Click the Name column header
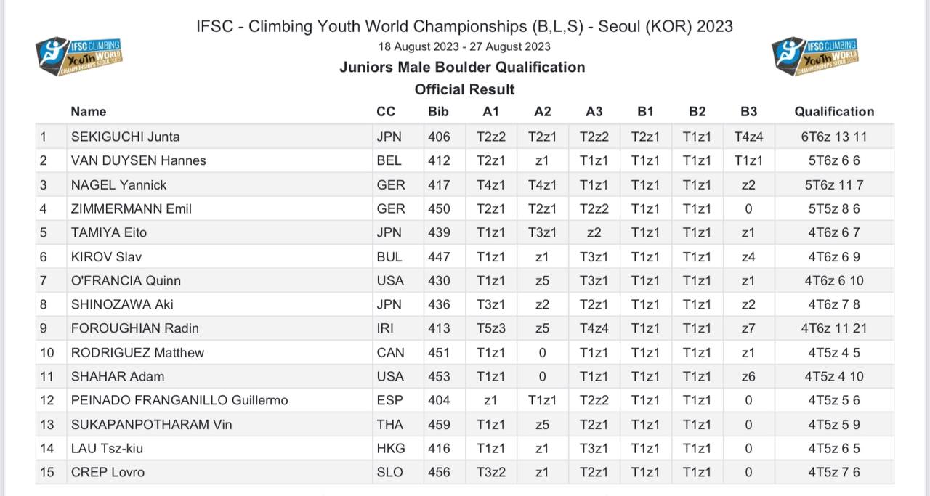Image resolution: width=930 pixels, height=496 pixels. [89, 112]
